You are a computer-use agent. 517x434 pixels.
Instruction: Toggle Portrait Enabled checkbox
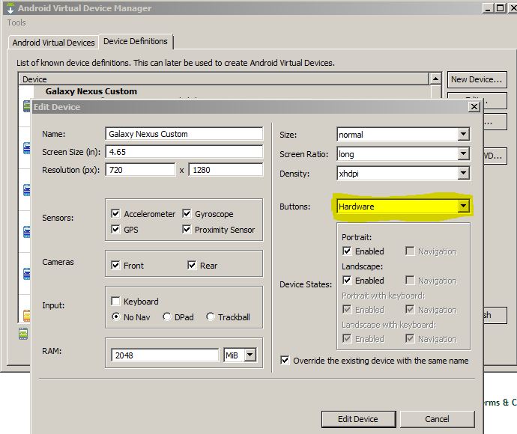coord(347,251)
